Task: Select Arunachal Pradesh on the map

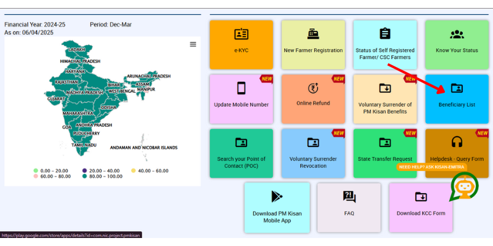Action: (x=149, y=76)
